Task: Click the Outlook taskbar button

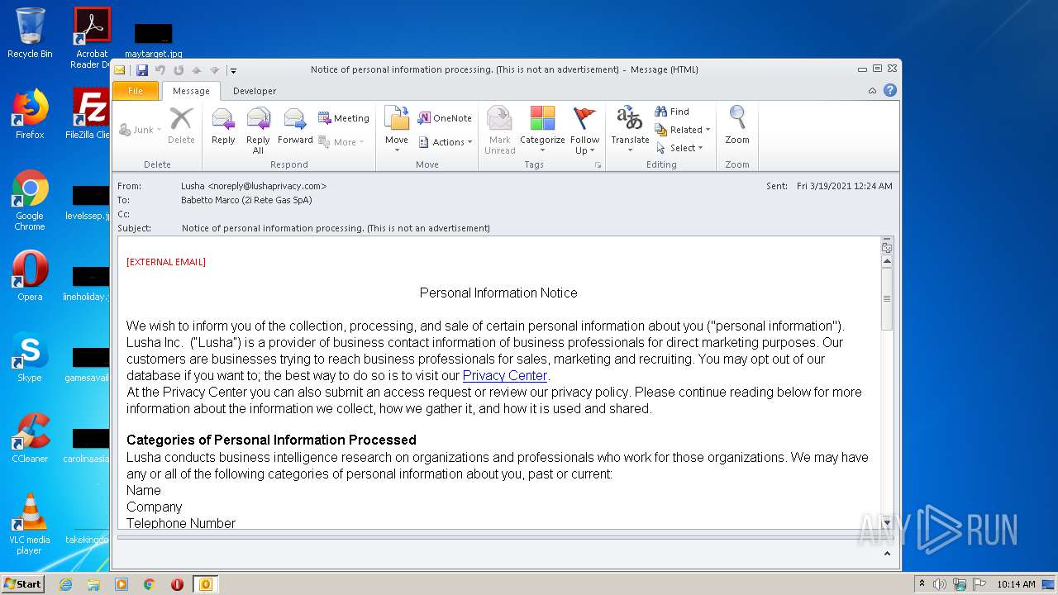Action: [x=206, y=584]
